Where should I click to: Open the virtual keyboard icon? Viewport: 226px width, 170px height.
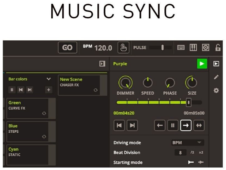[181, 48]
